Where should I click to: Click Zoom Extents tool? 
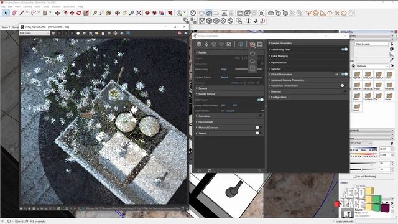click(139, 12)
